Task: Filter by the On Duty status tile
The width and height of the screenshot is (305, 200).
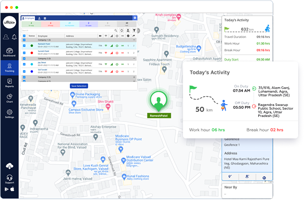Action: click(32, 25)
